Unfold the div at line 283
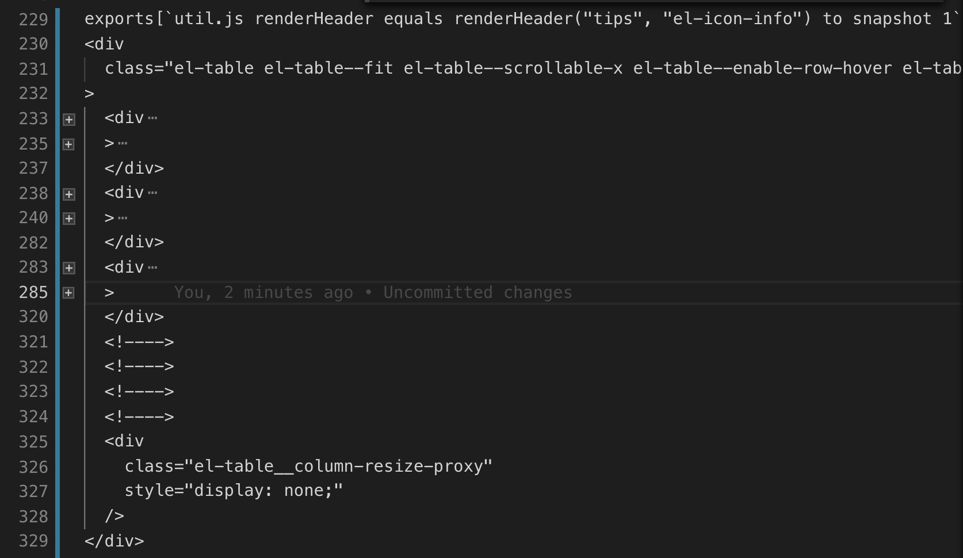The width and height of the screenshot is (963, 558). 69,268
